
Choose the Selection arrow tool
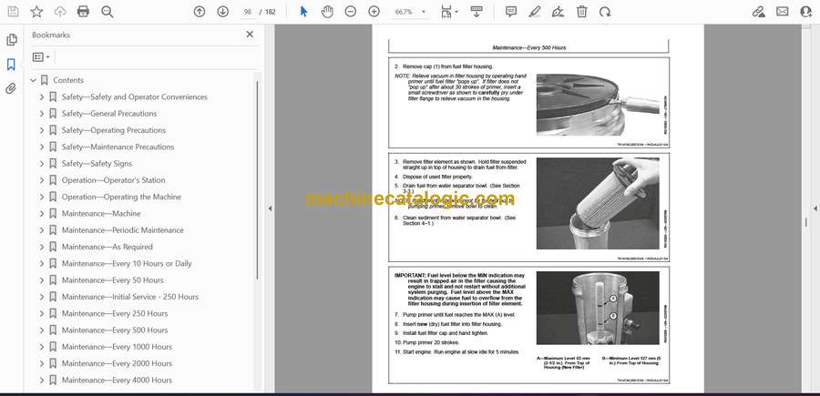coord(303,12)
